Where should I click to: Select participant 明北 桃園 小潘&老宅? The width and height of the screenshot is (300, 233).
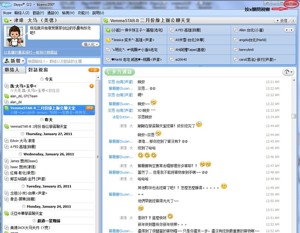point(135,50)
